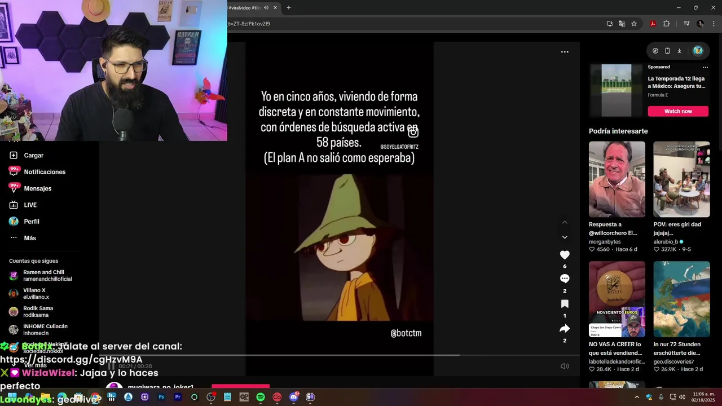Screen dimensions: 722x406
Task: Show hidden system tray icons chevron
Action: coord(637,397)
